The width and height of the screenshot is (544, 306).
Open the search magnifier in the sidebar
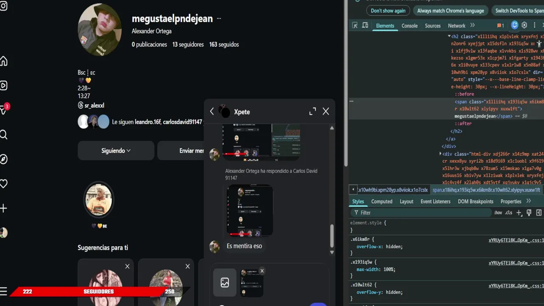pos(3,135)
